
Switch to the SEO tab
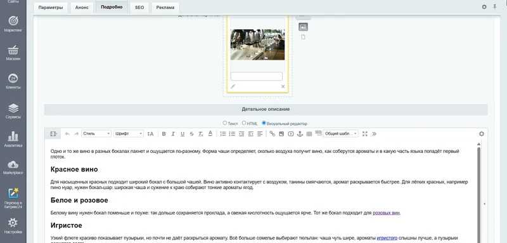click(139, 8)
